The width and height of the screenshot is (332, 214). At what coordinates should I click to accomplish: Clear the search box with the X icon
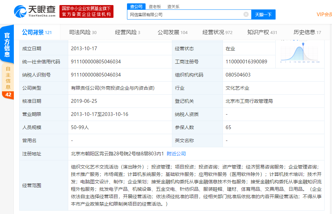(x=246, y=14)
